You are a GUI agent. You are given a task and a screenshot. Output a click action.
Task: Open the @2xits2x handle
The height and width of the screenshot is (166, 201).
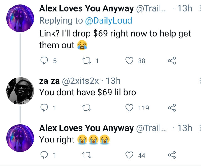[80, 81]
